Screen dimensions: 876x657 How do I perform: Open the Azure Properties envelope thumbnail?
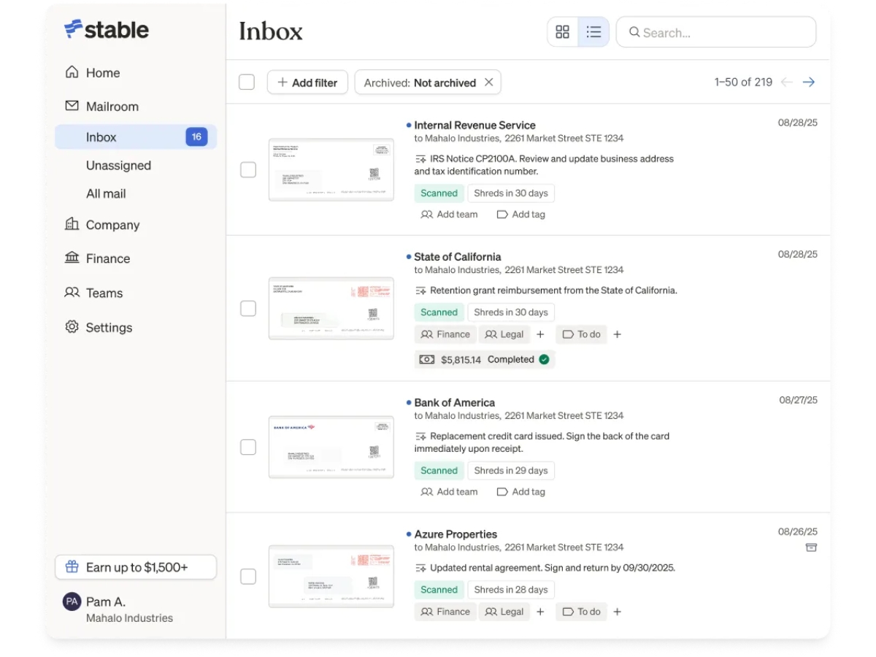click(331, 577)
